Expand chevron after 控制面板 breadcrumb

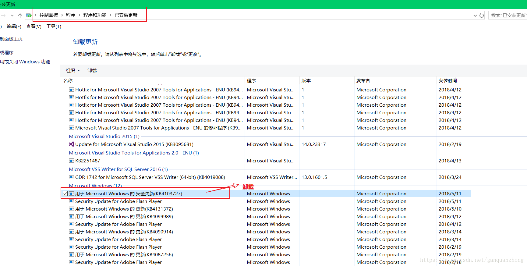62,15
